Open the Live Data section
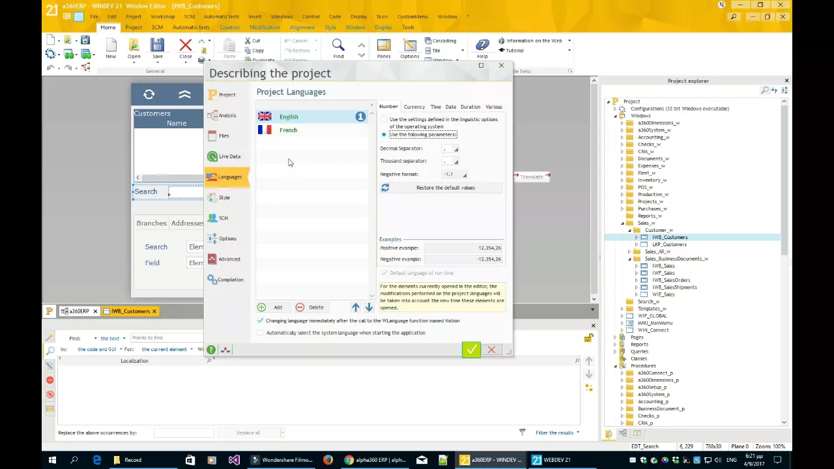Screen dimensions: 834x469 pos(224,156)
